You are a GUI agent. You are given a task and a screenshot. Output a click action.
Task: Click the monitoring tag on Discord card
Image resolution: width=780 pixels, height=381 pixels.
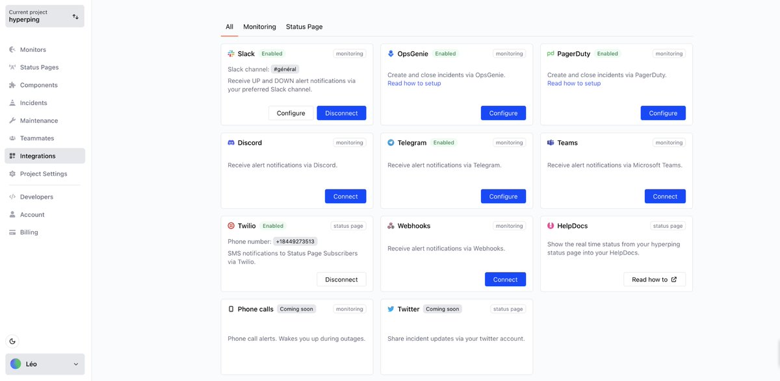(350, 143)
